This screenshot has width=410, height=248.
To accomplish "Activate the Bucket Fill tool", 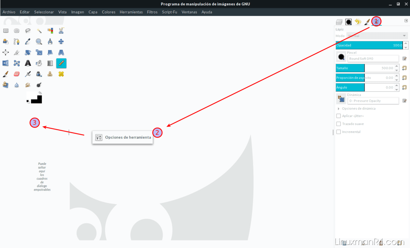I will 39,63.
